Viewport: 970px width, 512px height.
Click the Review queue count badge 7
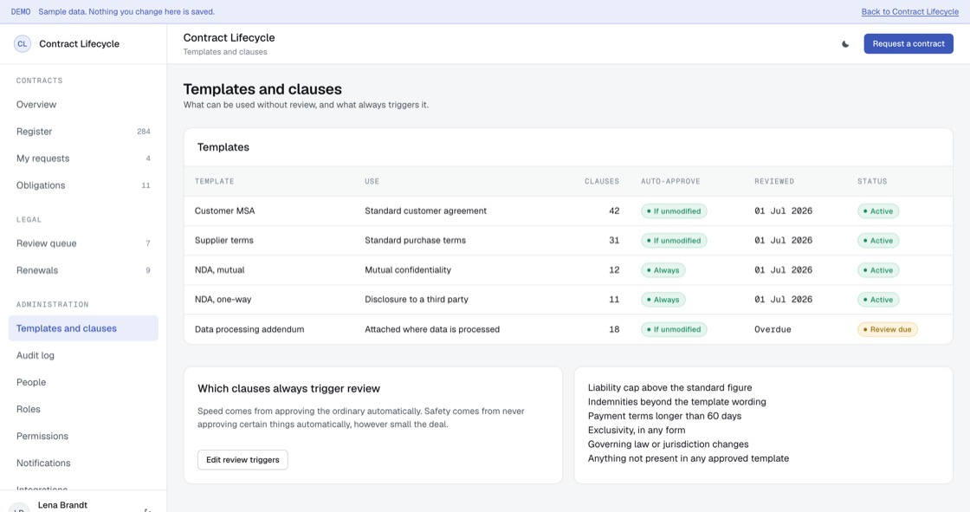click(148, 243)
